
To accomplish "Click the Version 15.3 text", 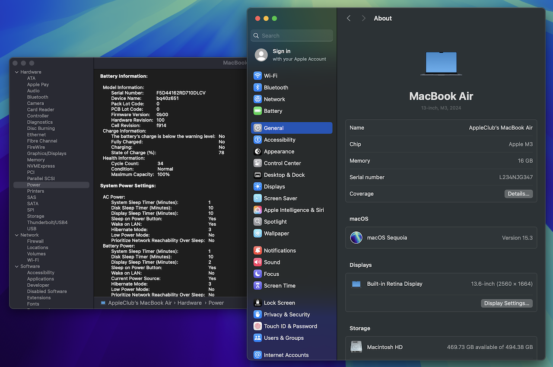I will 517,238.
